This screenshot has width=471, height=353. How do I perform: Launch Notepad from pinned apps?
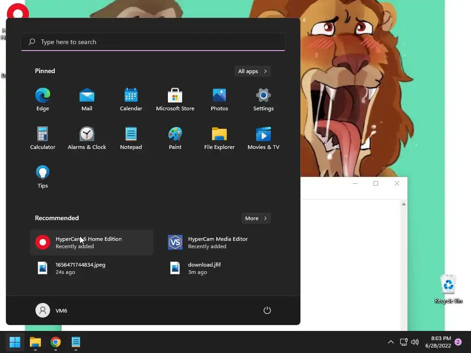coord(131,138)
